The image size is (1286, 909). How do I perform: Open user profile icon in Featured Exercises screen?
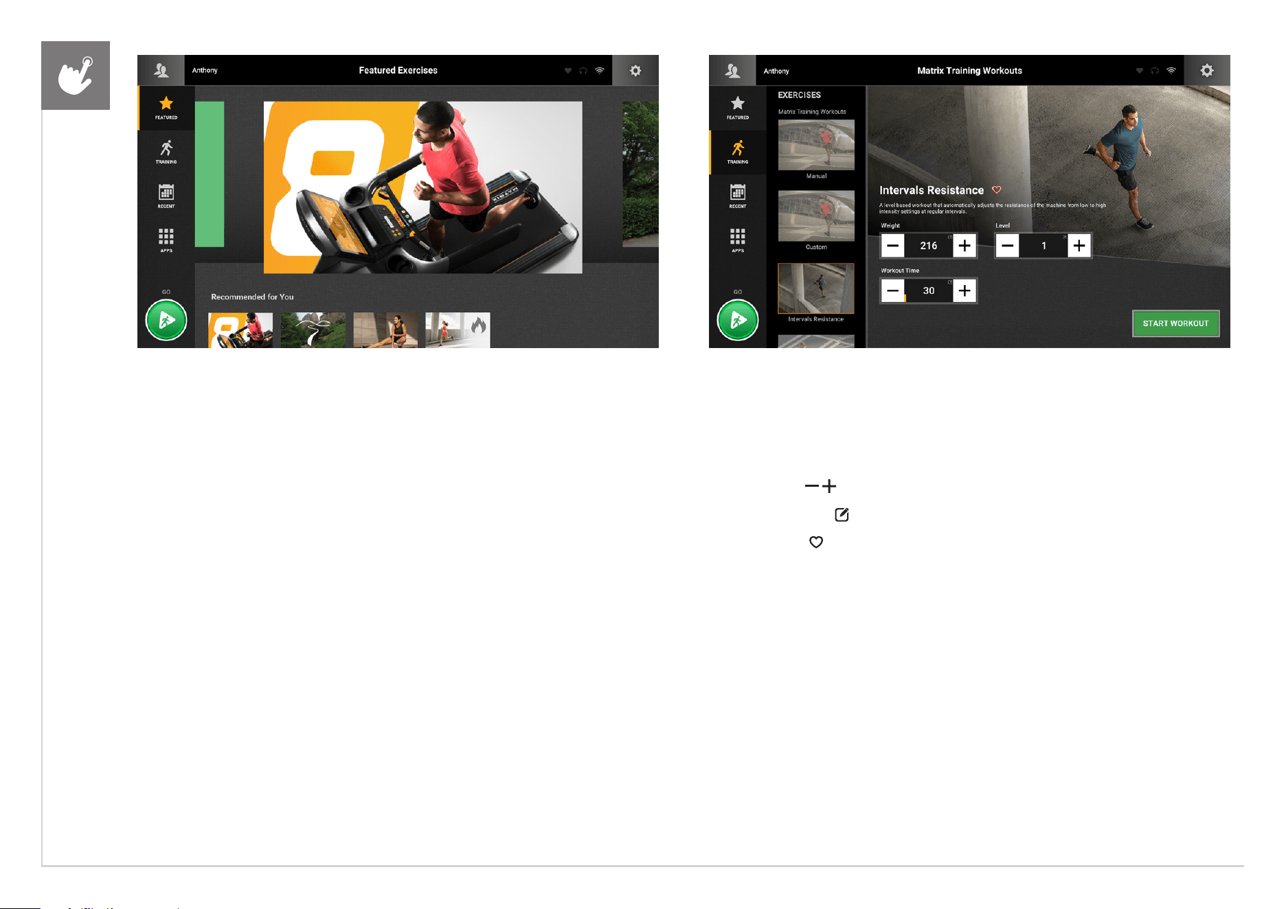tap(161, 70)
